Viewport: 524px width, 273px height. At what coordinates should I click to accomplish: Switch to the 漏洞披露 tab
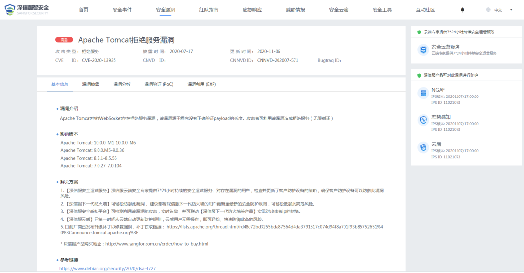pos(91,84)
